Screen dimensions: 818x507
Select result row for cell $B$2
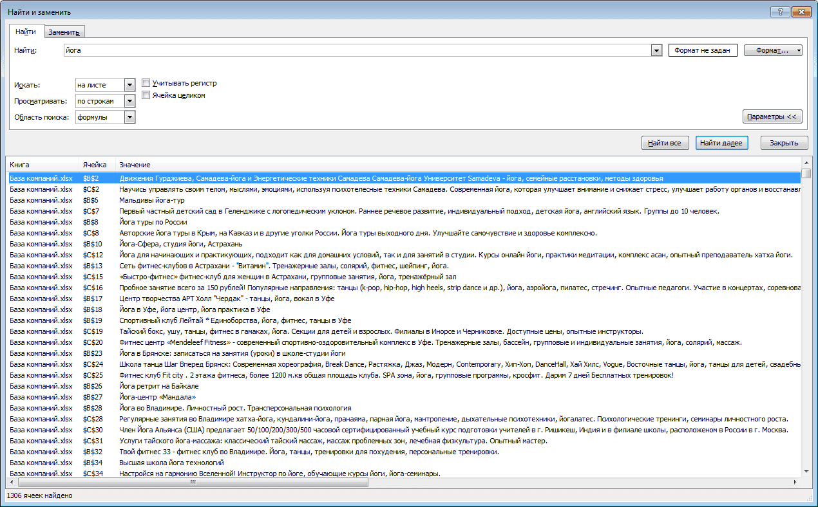pos(404,178)
